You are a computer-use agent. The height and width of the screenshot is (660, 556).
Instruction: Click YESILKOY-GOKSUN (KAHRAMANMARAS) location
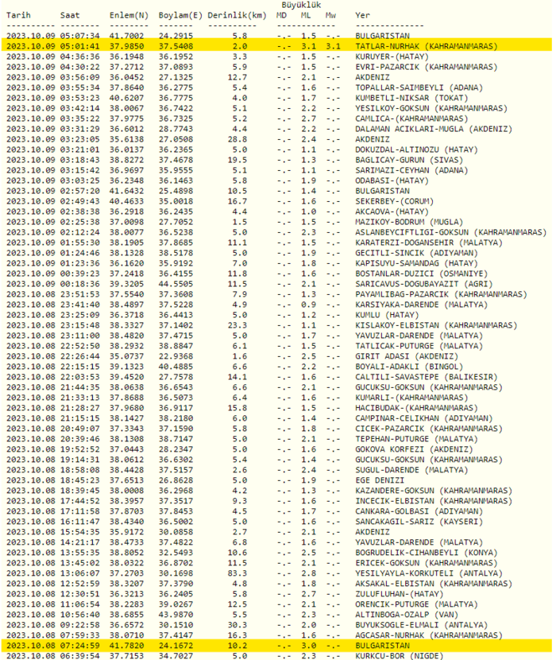click(x=431, y=108)
